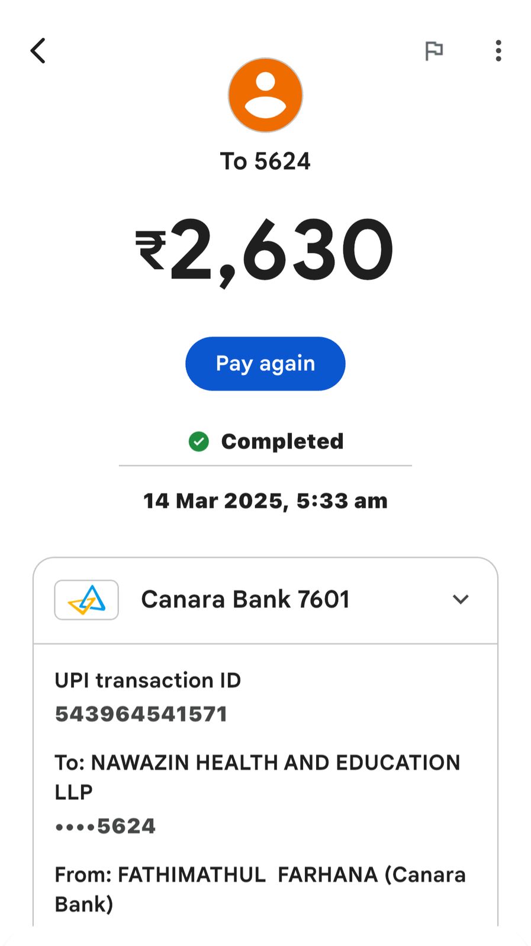Viewport: 531px width, 946px height.
Task: Tap the "To 5624" recipient title
Action: (x=265, y=162)
